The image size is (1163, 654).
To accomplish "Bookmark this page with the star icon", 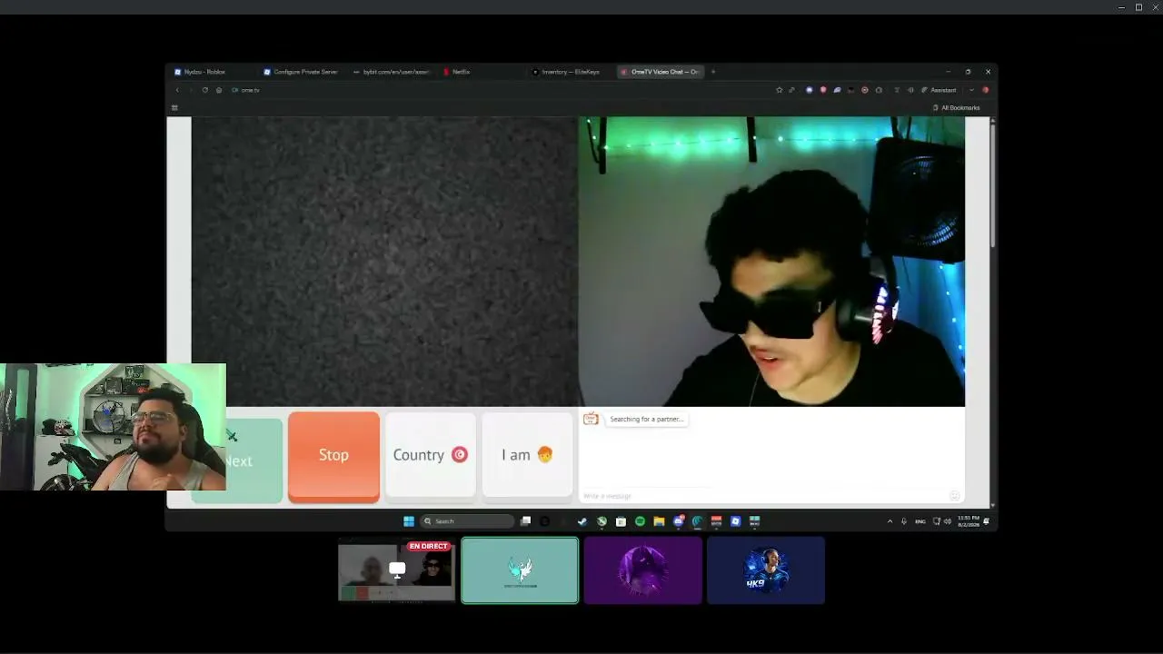I will (x=779, y=90).
